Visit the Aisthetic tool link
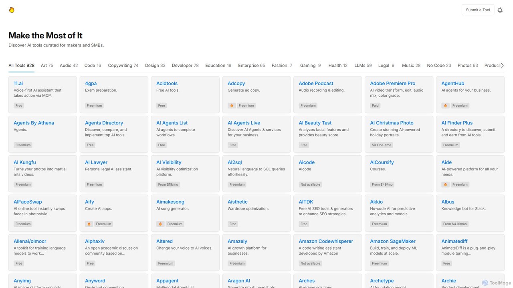513x288 pixels. click(238, 202)
